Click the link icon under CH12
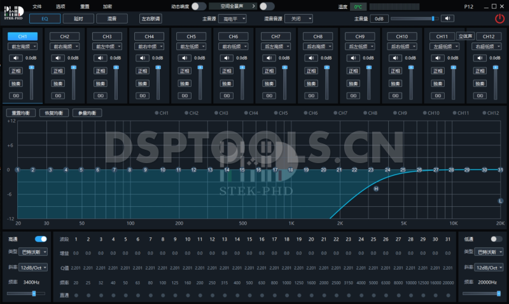This screenshot has width=509, height=304. [x=480, y=95]
